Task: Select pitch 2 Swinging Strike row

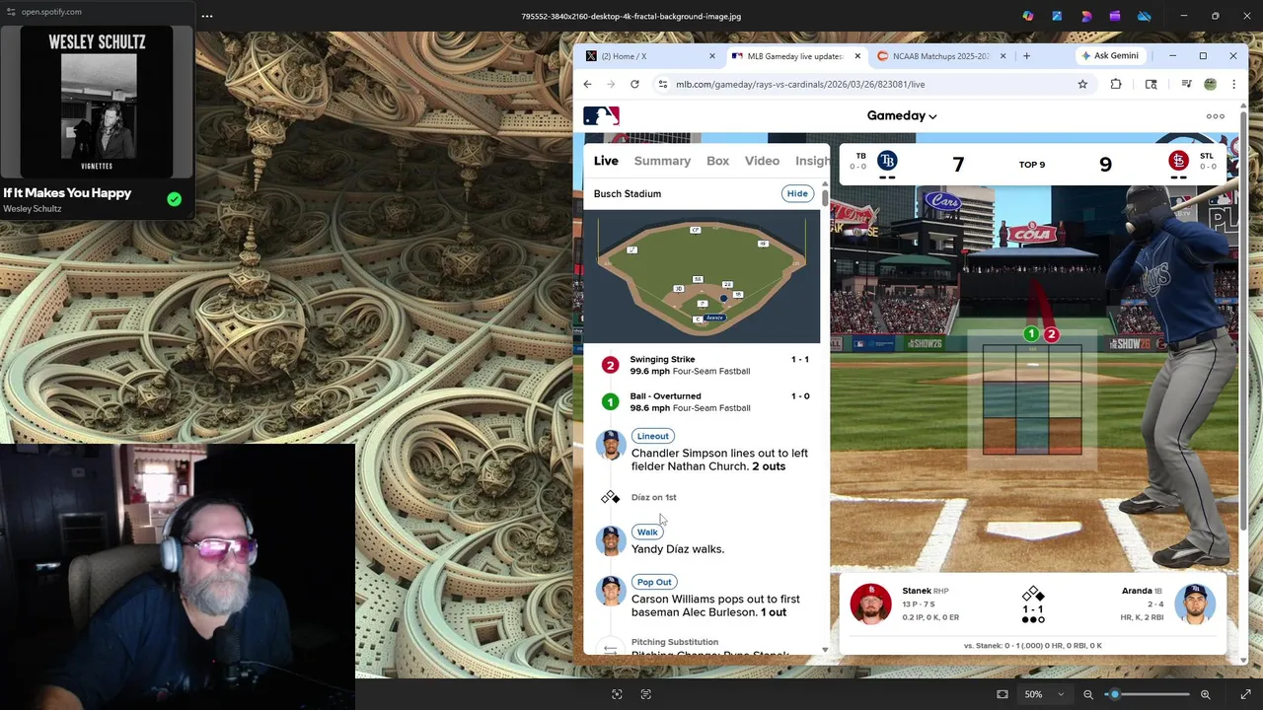Action: point(706,365)
